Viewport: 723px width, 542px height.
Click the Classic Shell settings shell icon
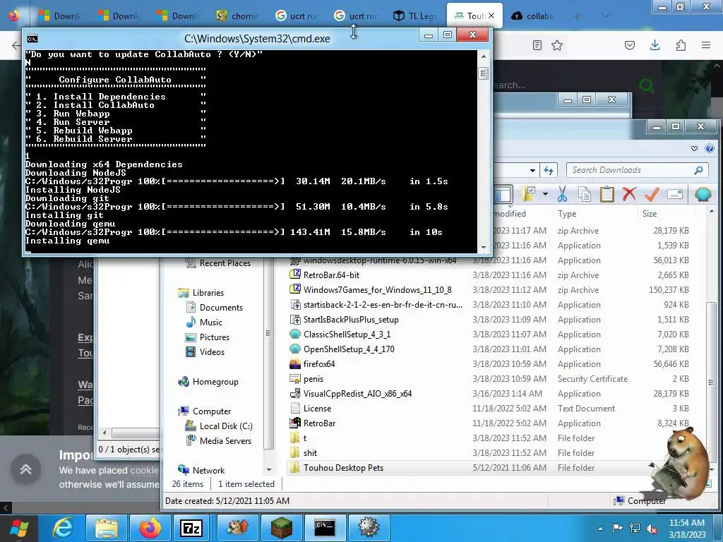703,194
